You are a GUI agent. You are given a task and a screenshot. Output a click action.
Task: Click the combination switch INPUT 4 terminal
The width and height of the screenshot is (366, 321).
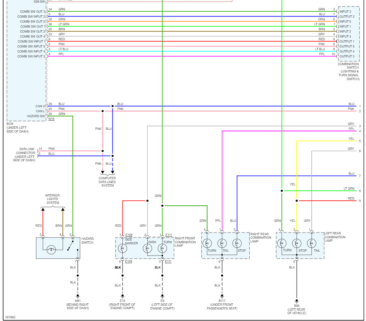click(x=345, y=36)
